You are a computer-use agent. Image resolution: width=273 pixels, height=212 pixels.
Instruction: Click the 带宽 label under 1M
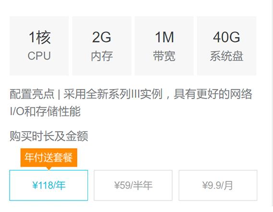pos(164,56)
